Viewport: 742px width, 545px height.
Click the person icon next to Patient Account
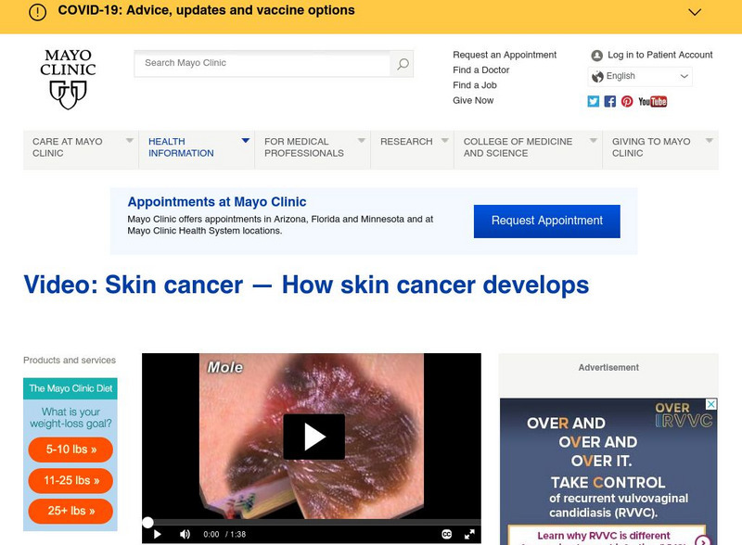[596, 55]
